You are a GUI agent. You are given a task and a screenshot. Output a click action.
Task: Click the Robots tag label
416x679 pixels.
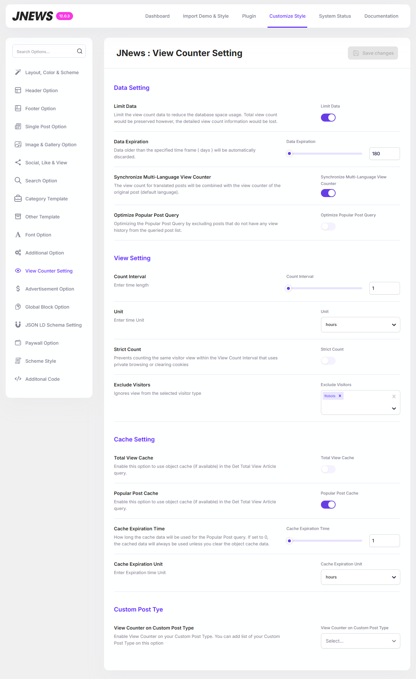tap(330, 396)
